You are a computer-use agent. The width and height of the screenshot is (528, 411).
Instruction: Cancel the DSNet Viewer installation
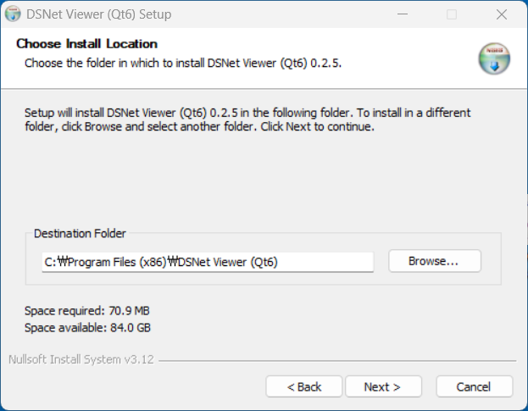coord(474,386)
